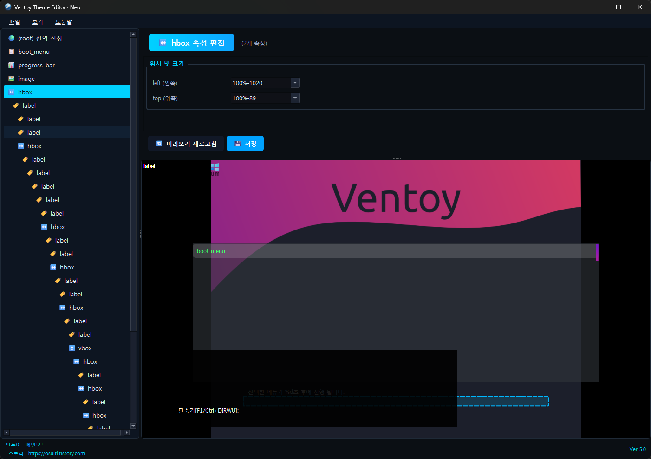Click the splitter handle beside the tree panel

[141, 234]
